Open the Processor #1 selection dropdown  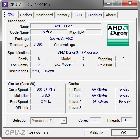pyautogui.click(x=49, y=121)
